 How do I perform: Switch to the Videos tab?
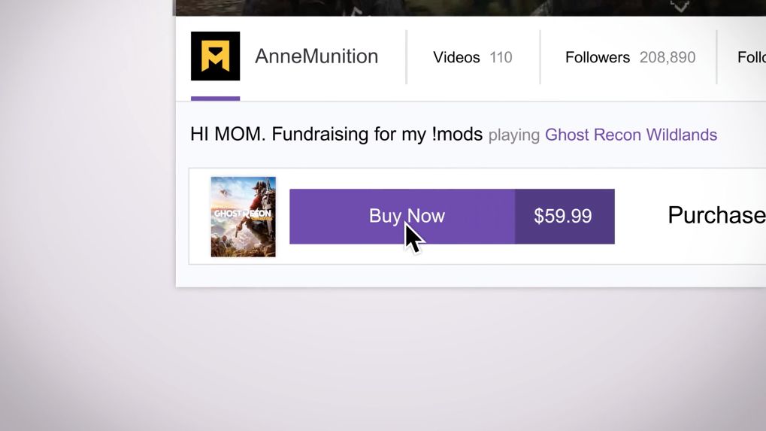coord(456,57)
